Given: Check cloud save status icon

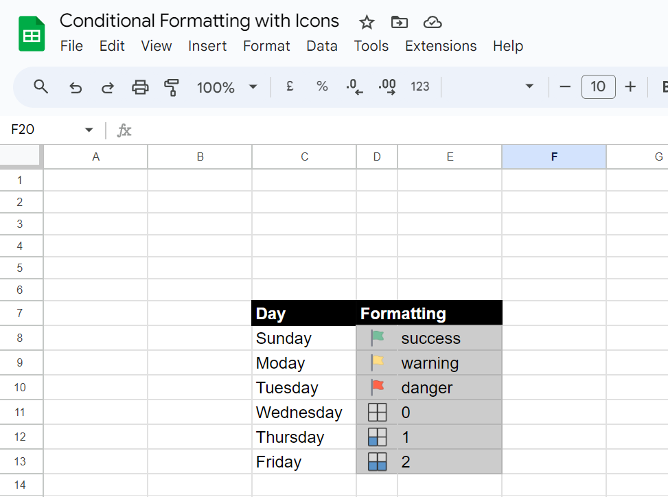Looking at the screenshot, I should coord(433,22).
